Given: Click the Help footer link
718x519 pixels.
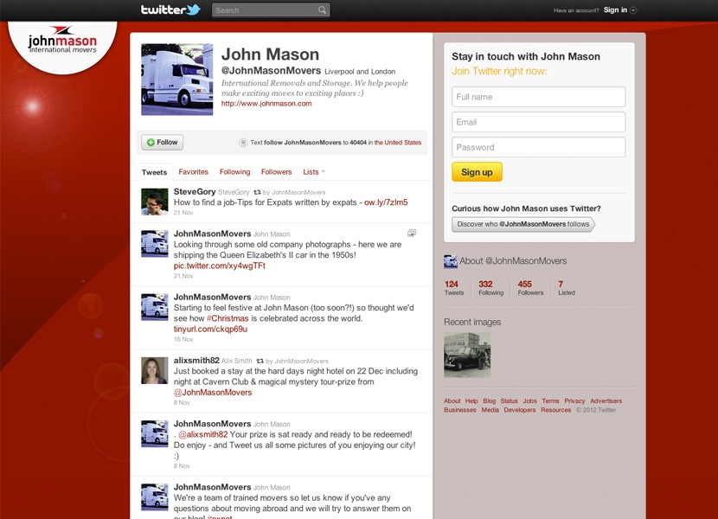Looking at the screenshot, I should (471, 400).
